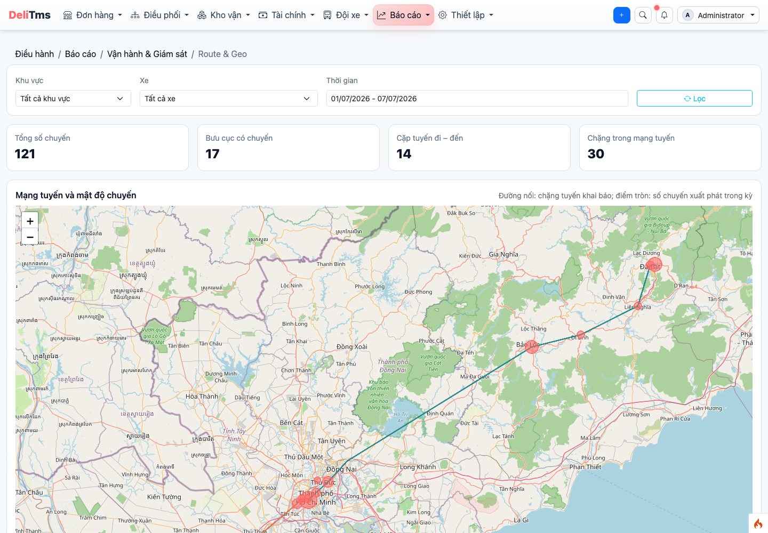Open the Thiết lập menu
Screen dimensions: 768x533
pos(466,15)
